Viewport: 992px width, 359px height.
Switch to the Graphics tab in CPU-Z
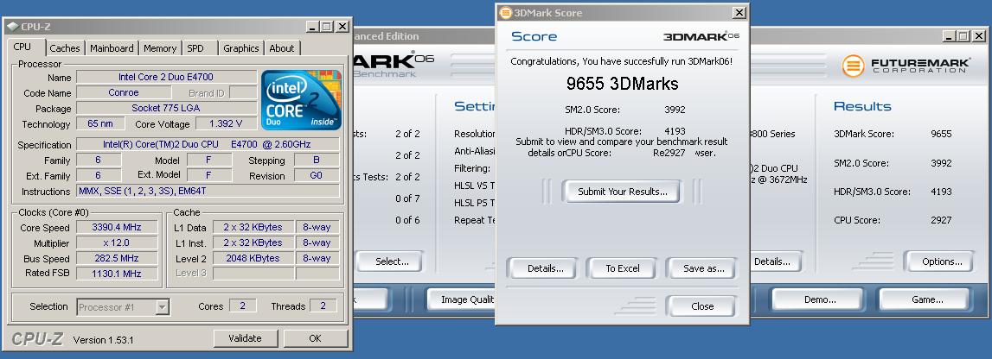pyautogui.click(x=240, y=48)
